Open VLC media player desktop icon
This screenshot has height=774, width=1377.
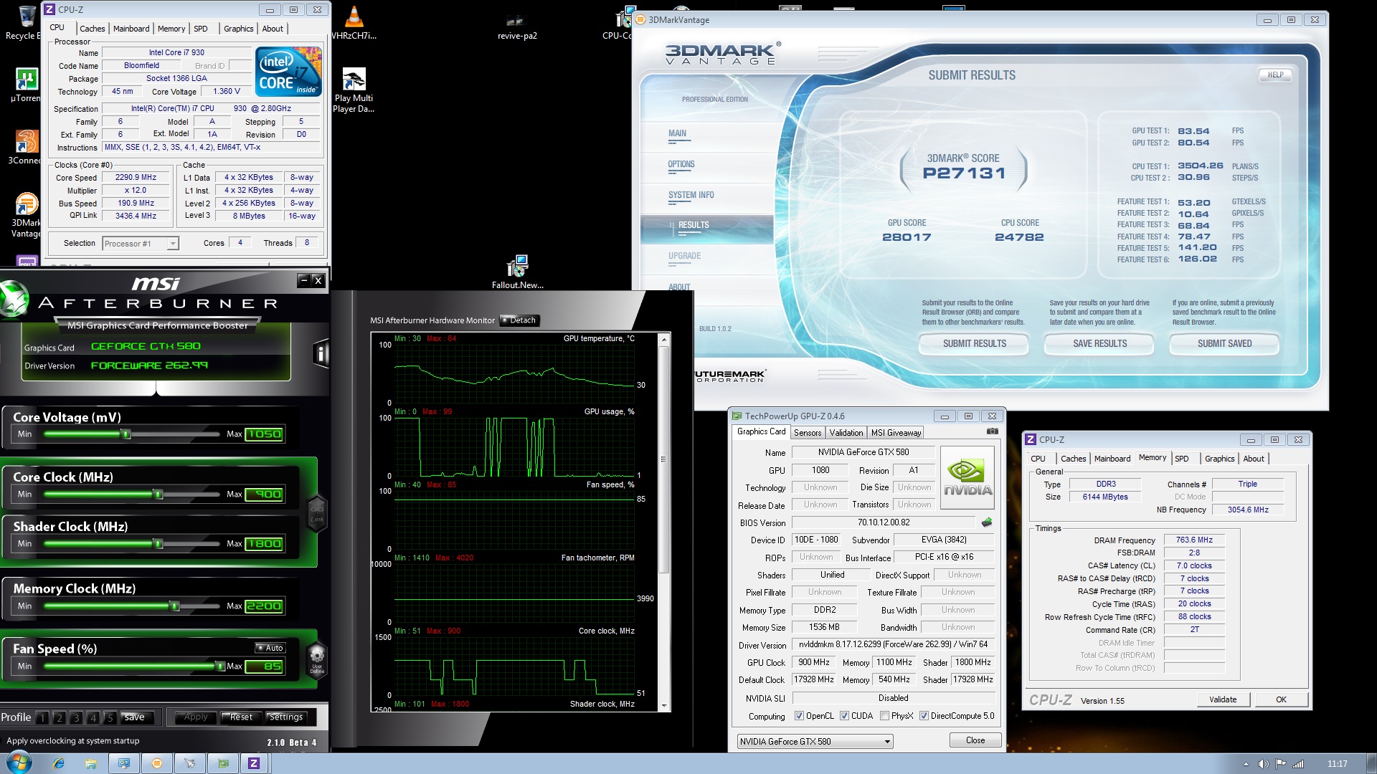coord(354,17)
